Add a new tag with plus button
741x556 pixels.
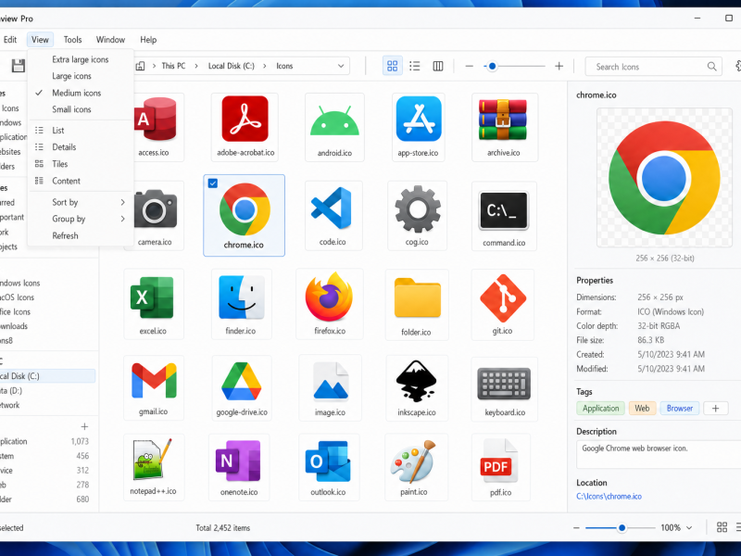tap(715, 409)
